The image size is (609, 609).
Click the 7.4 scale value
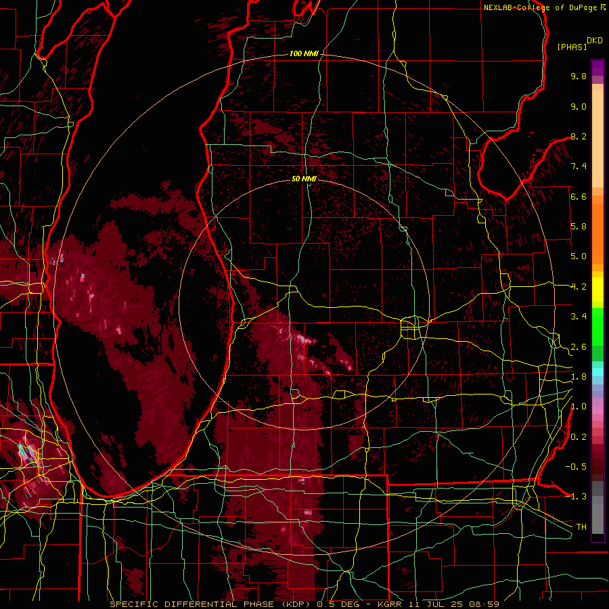[x=579, y=166]
